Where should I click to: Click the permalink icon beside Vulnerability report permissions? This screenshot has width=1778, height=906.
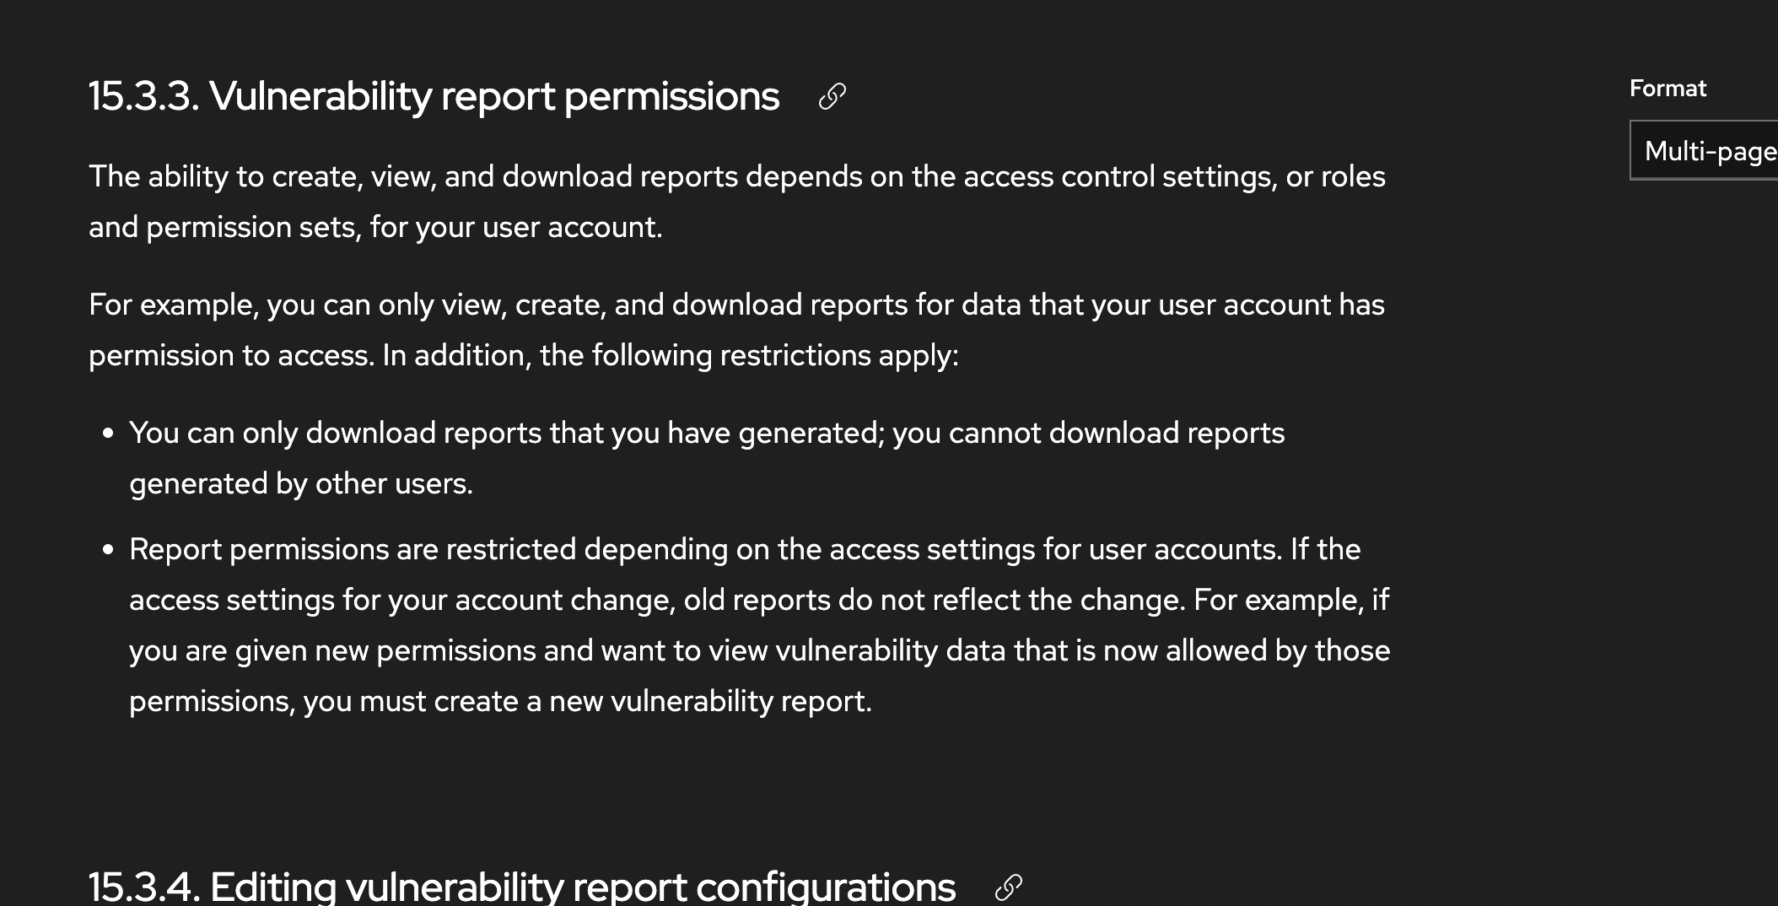point(832,97)
